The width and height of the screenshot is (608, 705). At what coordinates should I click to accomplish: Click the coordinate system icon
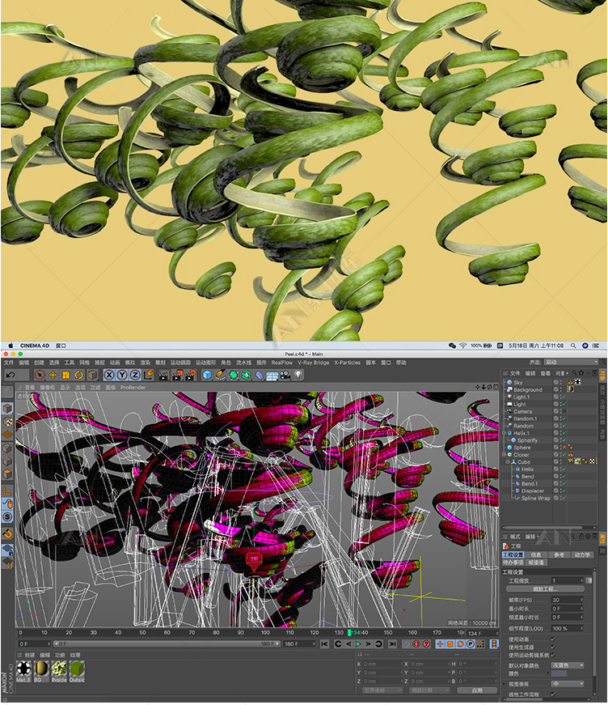(x=149, y=375)
